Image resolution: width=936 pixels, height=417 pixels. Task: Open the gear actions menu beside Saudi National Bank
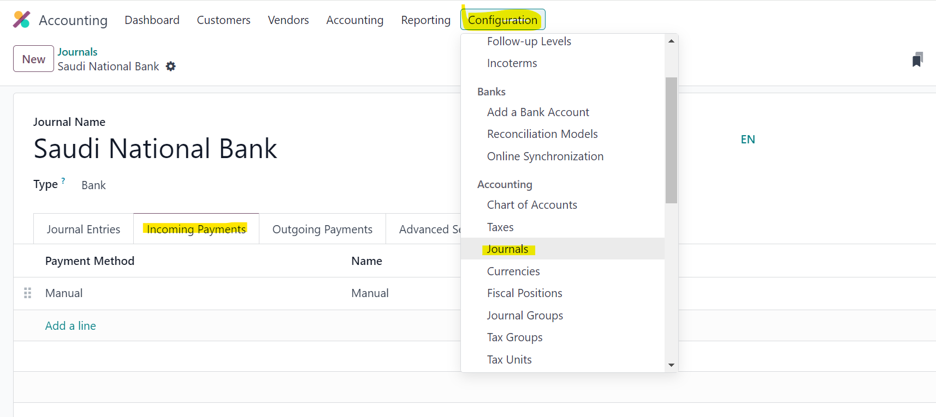[x=171, y=67]
